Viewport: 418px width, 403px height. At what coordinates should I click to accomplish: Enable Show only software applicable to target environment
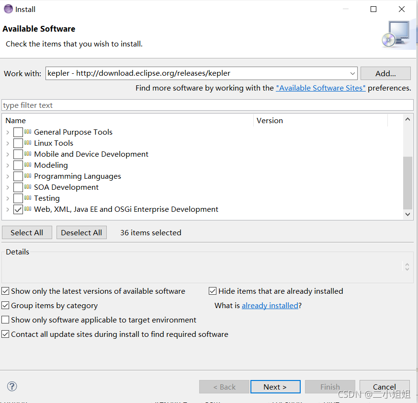pyautogui.click(x=5, y=320)
